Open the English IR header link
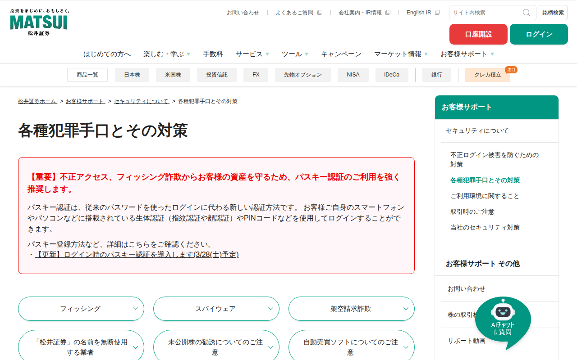577x360 pixels. point(419,13)
